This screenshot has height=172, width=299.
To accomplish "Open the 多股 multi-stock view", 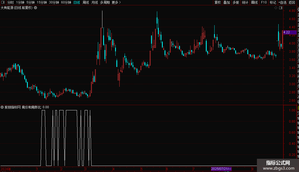I will [x=236, y=2].
